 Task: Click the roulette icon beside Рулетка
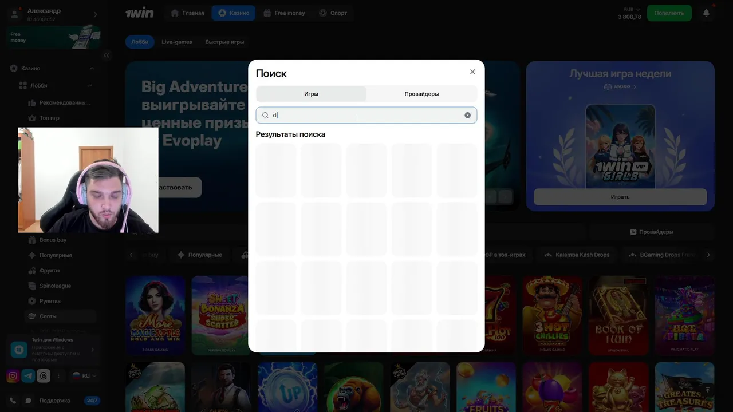[x=33, y=301]
